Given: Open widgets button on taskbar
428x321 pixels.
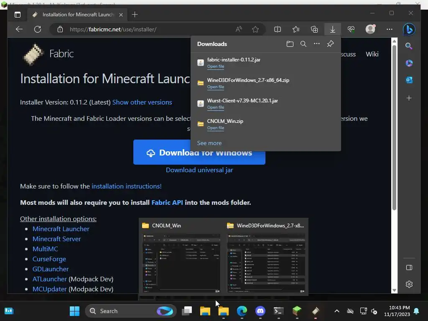Looking at the screenshot, I should coord(9,311).
